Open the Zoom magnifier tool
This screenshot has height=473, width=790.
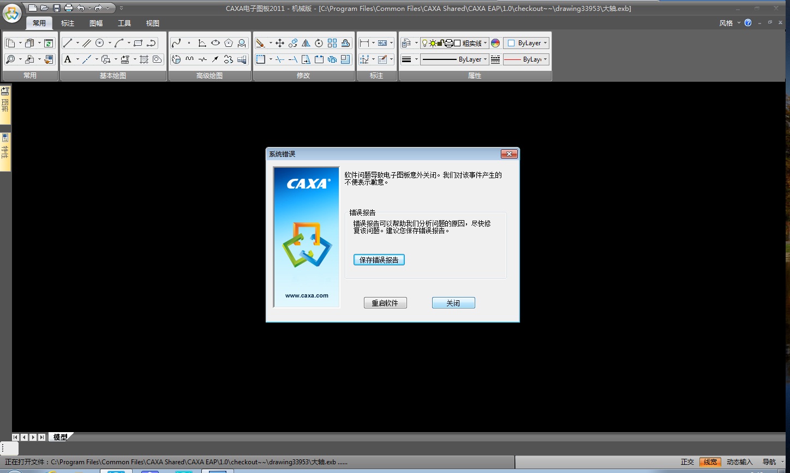tap(10, 59)
